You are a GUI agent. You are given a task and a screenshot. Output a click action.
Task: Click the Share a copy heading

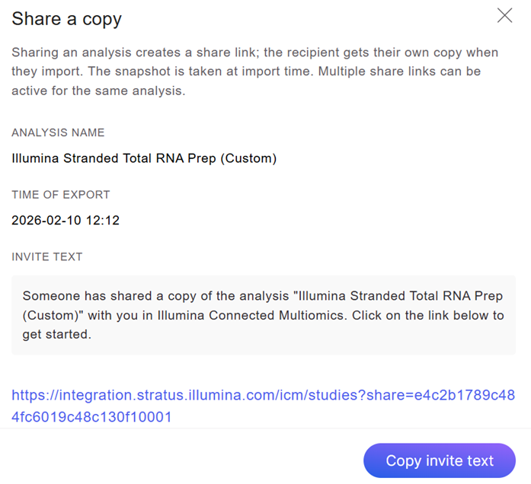tap(67, 19)
